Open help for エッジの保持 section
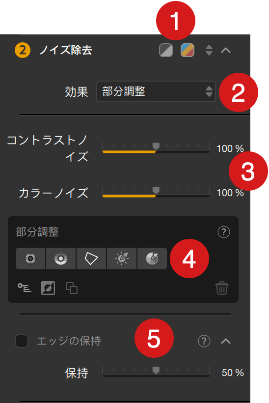This screenshot has height=403, width=269. (204, 341)
